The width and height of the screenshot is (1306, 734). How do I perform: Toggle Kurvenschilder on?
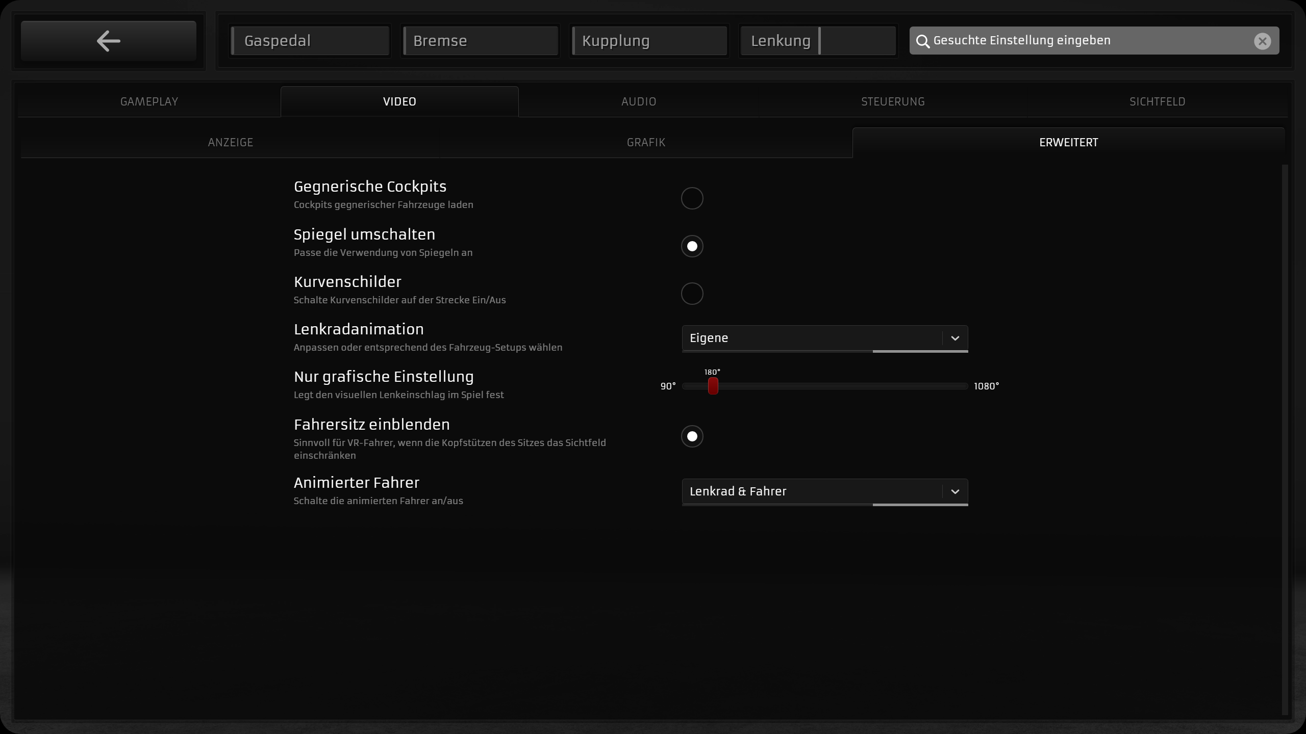click(x=692, y=294)
